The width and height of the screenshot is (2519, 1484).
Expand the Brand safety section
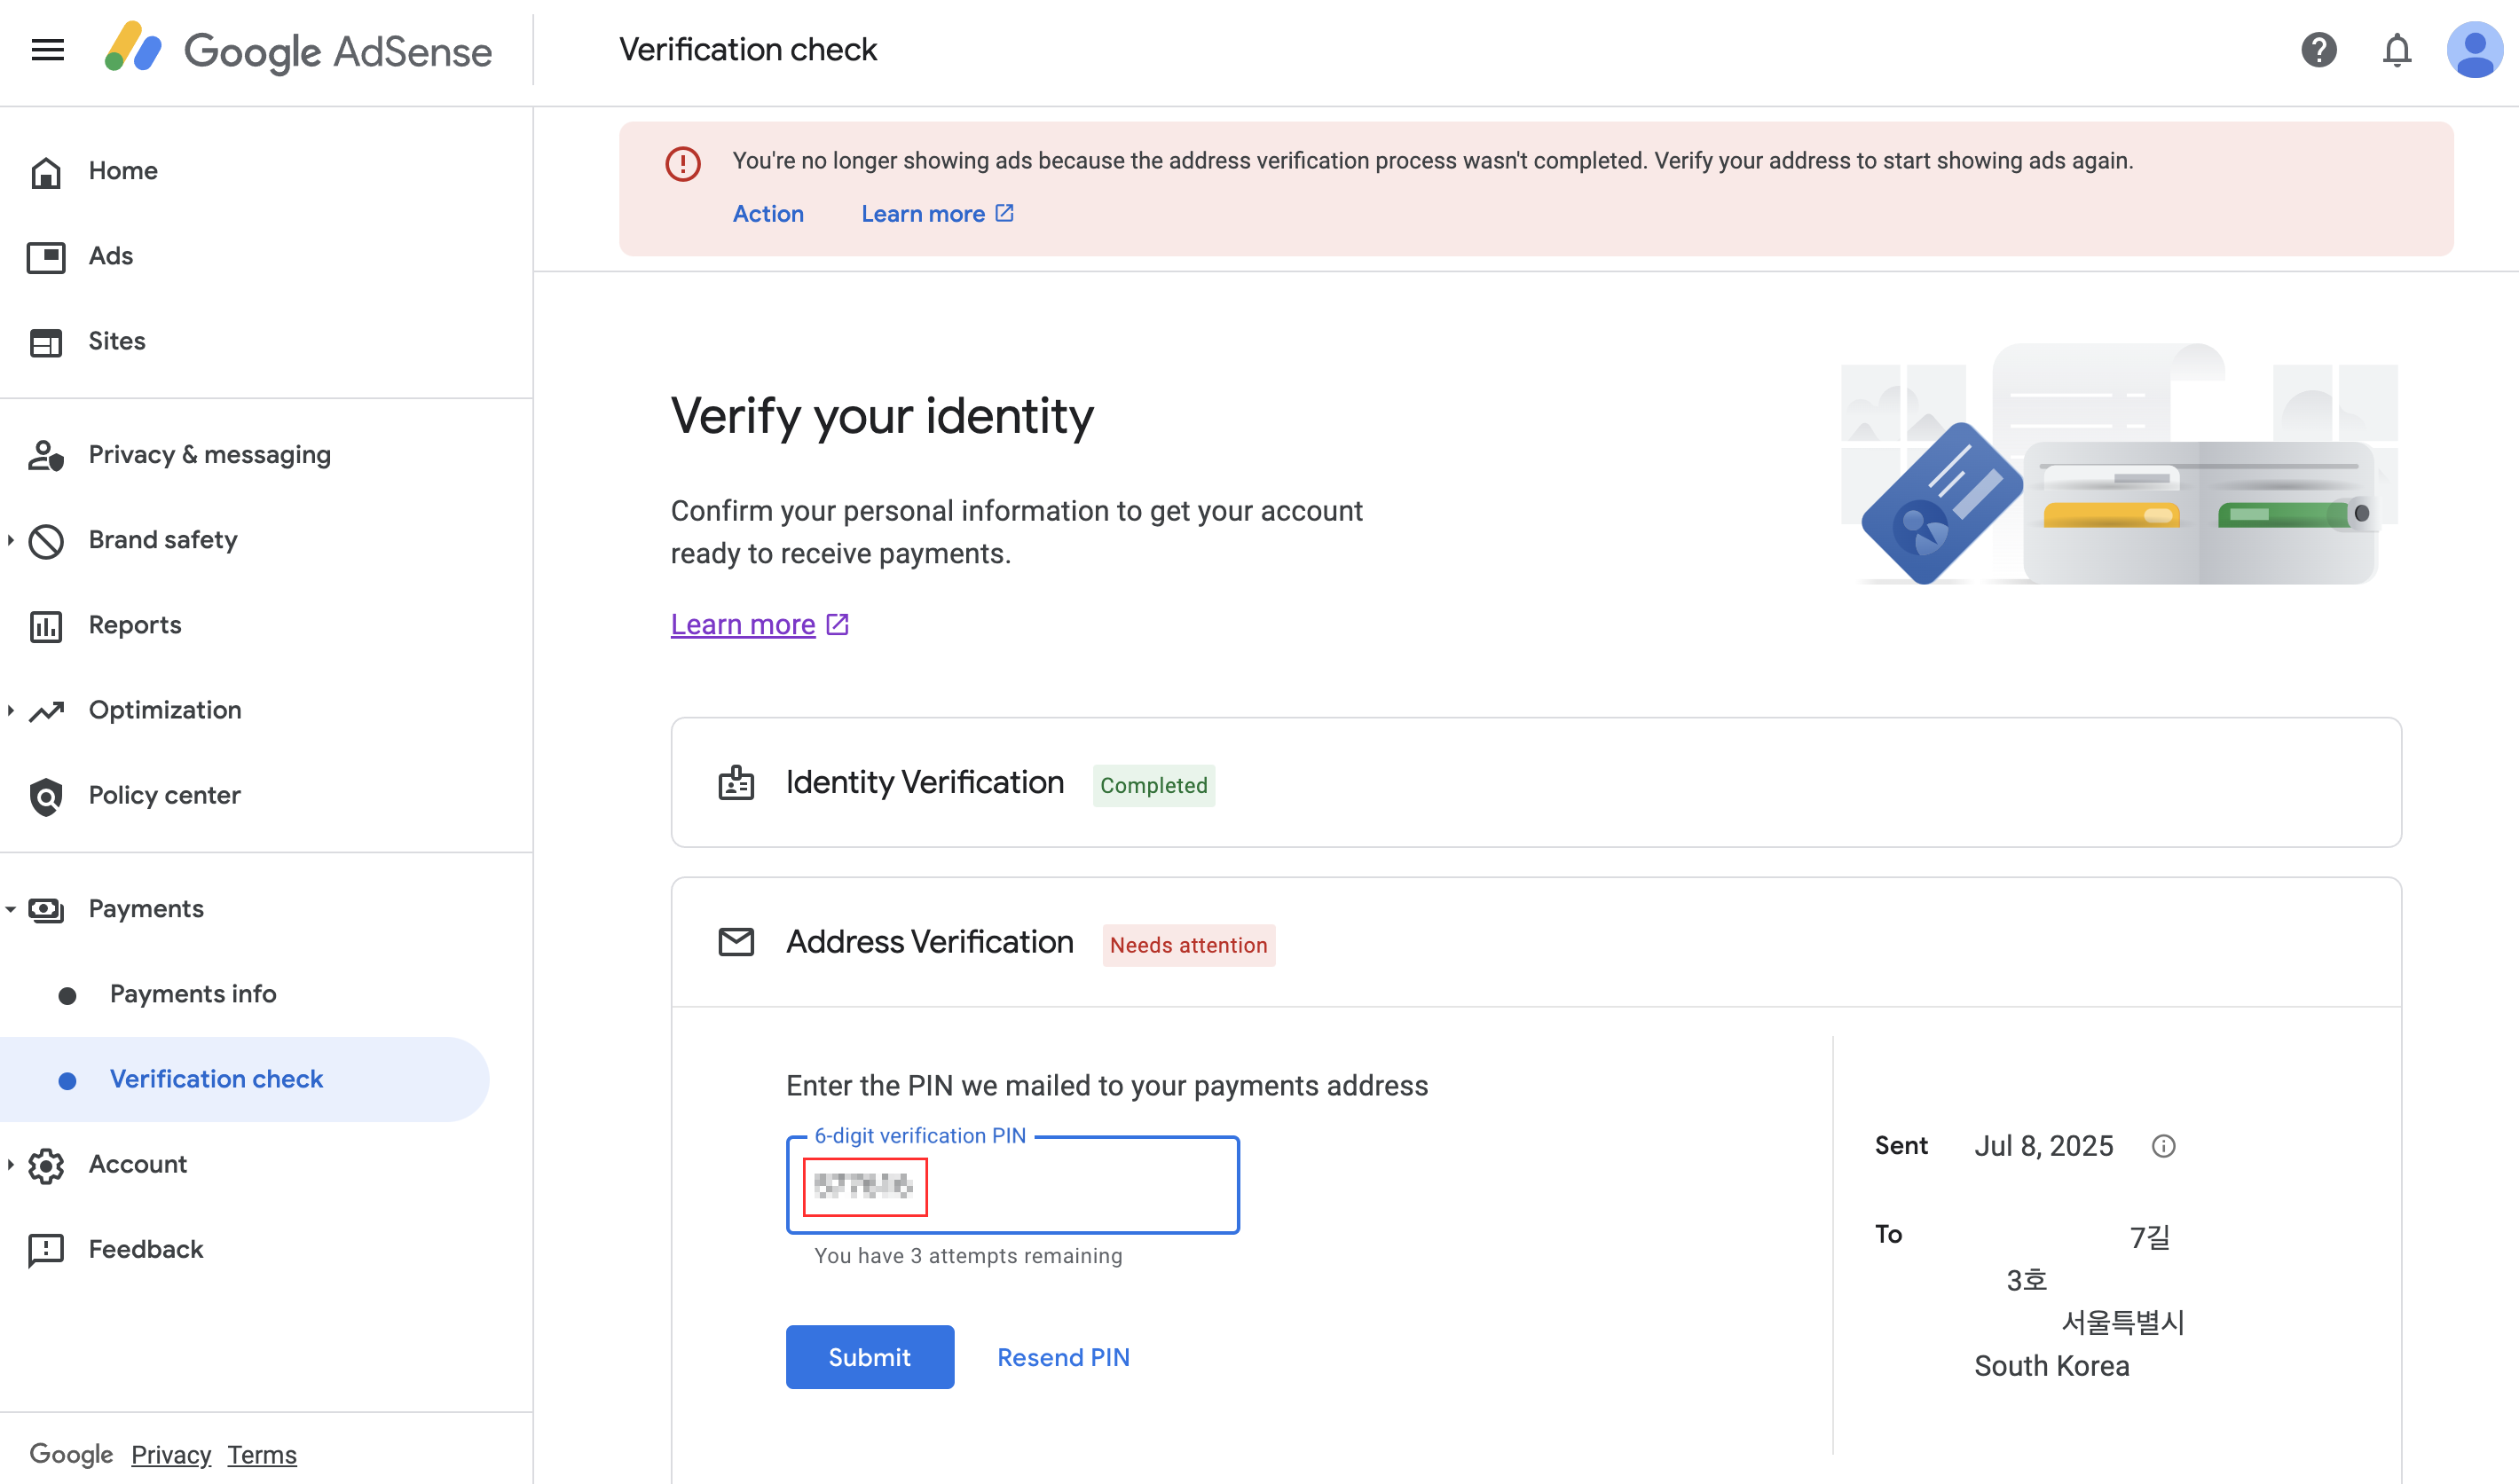click(11, 540)
